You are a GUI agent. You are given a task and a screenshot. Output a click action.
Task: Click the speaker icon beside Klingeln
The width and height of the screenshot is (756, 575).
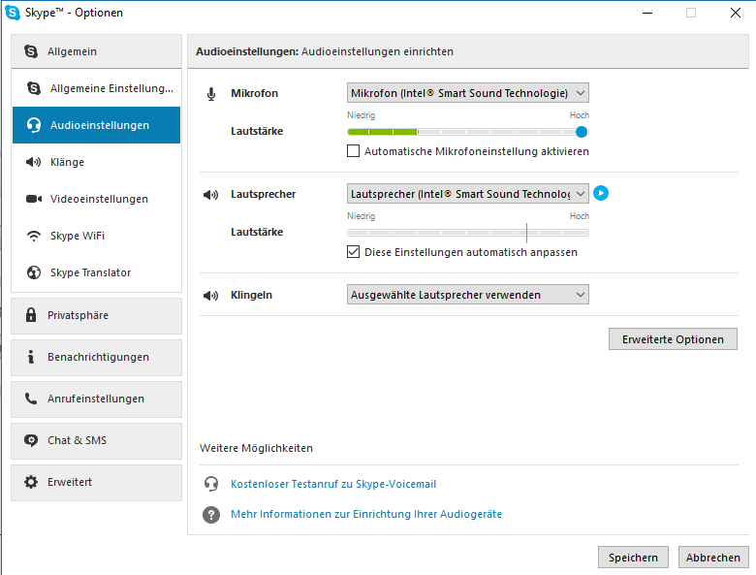pyautogui.click(x=210, y=295)
